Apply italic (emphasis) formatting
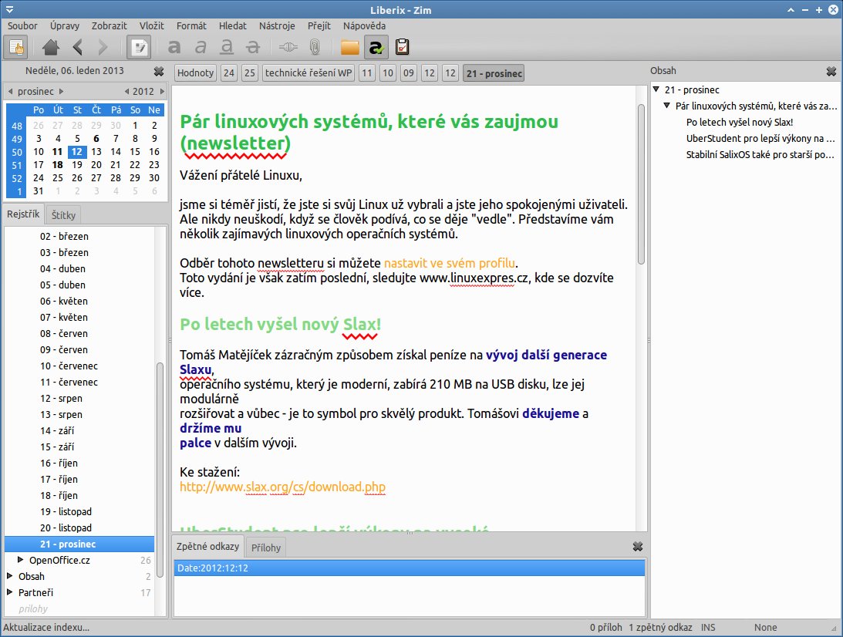Image resolution: width=843 pixels, height=637 pixels. (x=201, y=47)
